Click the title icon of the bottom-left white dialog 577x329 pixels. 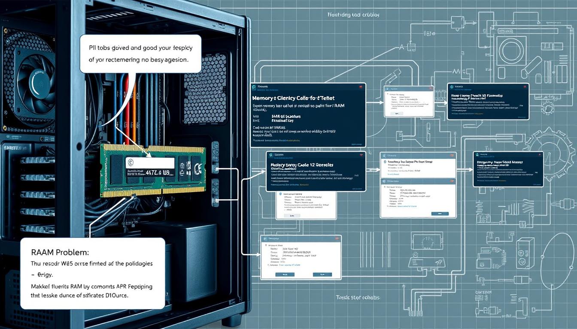tap(266, 239)
